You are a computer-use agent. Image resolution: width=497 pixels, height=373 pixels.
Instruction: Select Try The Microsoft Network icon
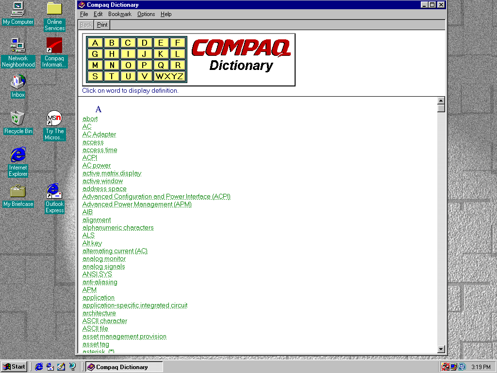click(x=54, y=126)
